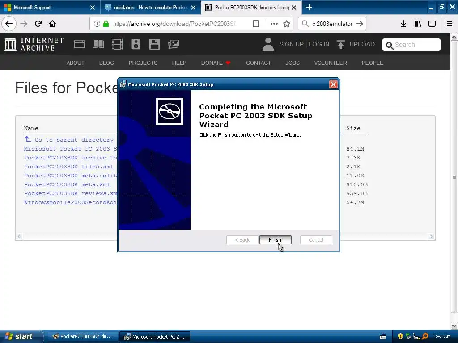This screenshot has width=458, height=343.
Task: Open PocketPC2003SDK_files.xml link
Action: [68, 167]
